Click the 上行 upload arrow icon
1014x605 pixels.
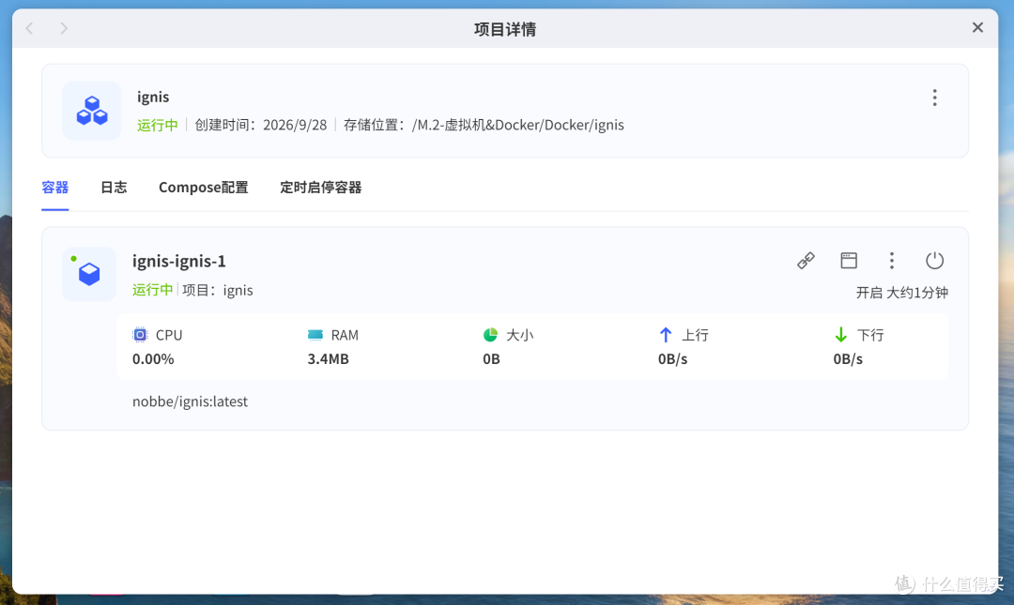tap(666, 335)
